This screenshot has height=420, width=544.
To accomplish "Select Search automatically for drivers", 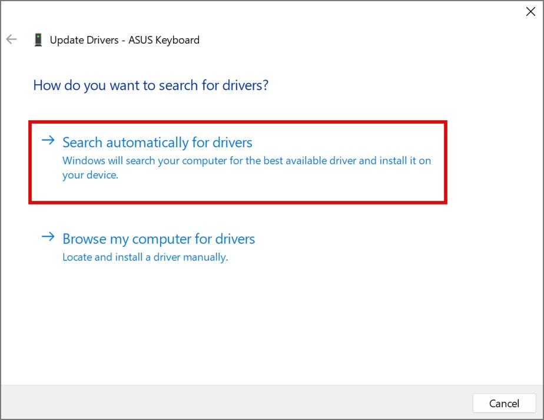I will [x=157, y=143].
